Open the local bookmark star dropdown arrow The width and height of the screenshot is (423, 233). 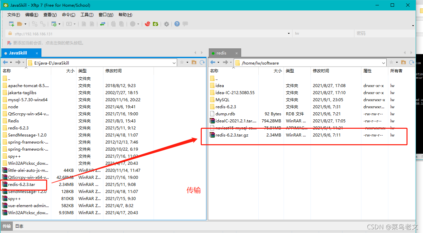point(187,63)
